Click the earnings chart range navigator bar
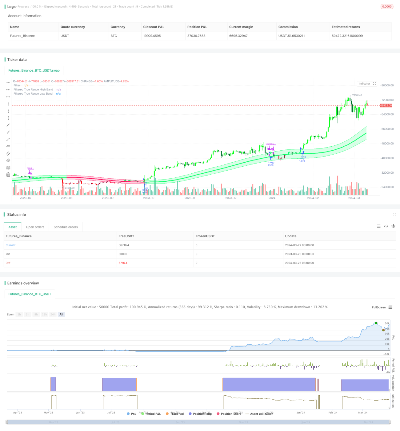The width and height of the screenshot is (400, 431). click(x=198, y=422)
